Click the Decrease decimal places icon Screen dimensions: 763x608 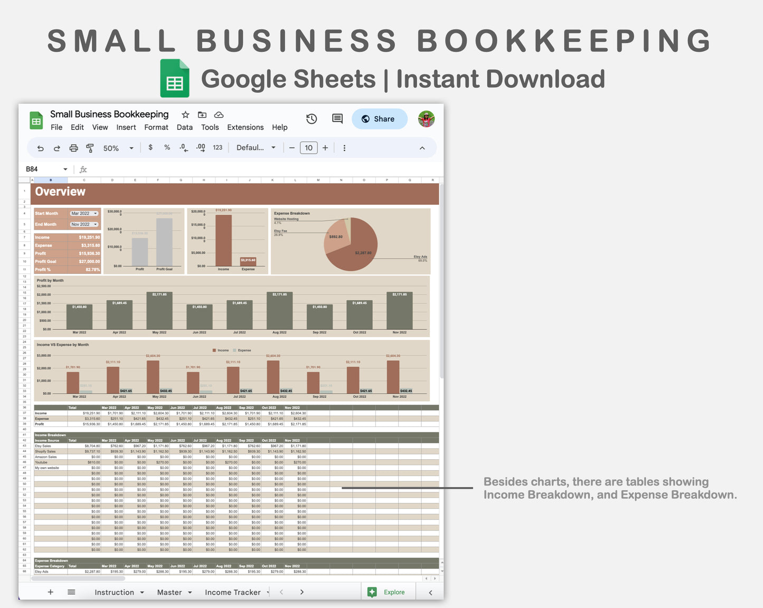tap(183, 148)
